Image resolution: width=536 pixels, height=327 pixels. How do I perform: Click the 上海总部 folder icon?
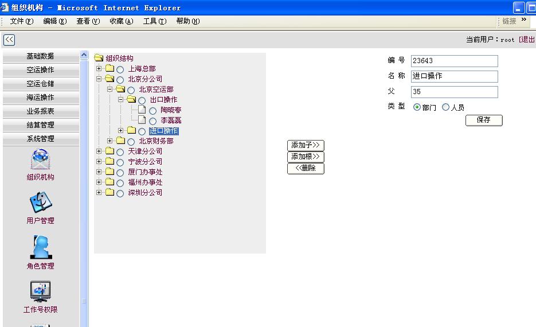[109, 68]
